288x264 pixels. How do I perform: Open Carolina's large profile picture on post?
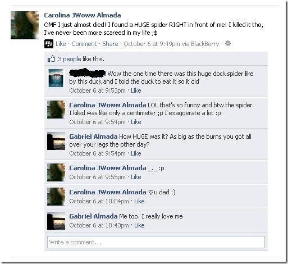[25, 25]
